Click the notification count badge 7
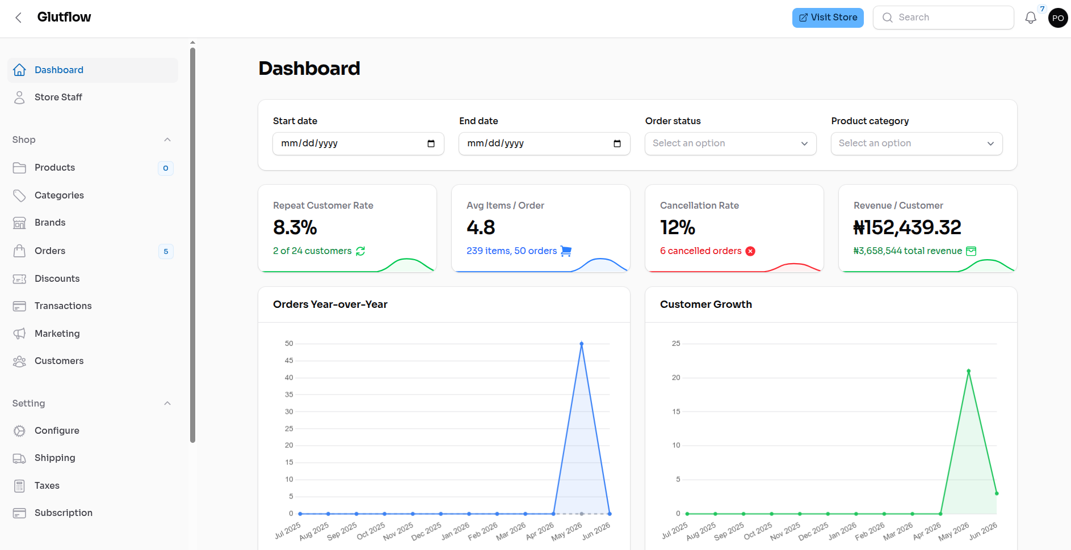Image resolution: width=1071 pixels, height=550 pixels. click(x=1042, y=9)
